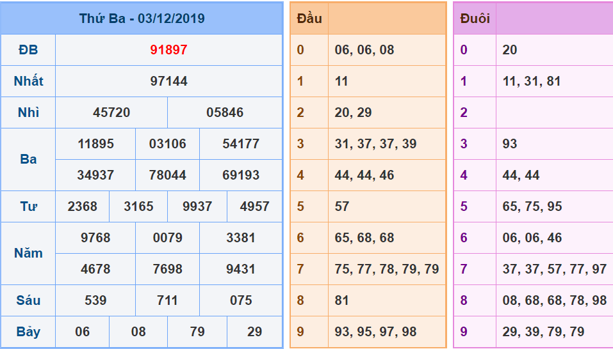Select Đầu row with 75, 77, 78, 79, 79
Image resolution: width=613 pixels, height=349 pixels.
[386, 269]
